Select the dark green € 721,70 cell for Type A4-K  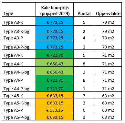pos(55,54)
